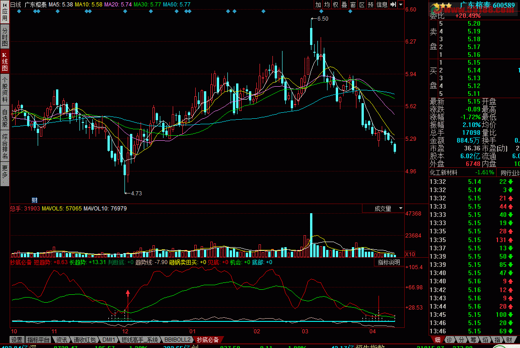This screenshot has height=348, width=520.
Task: Select the 焰 tab in the right panel
Action: (485, 340)
